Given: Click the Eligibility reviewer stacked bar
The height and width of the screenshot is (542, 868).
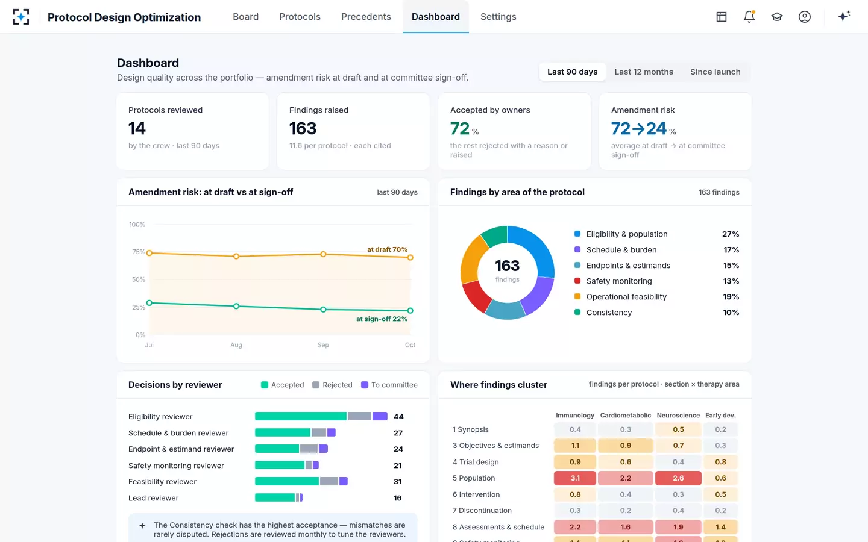Looking at the screenshot, I should [321, 416].
